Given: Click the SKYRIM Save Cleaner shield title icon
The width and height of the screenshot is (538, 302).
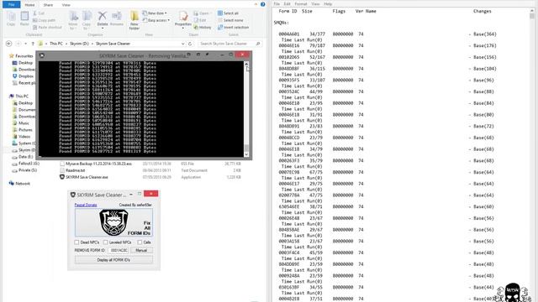Looking at the screenshot, I should tap(73, 195).
